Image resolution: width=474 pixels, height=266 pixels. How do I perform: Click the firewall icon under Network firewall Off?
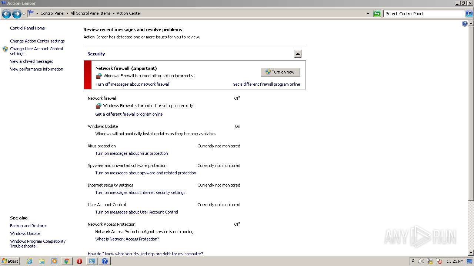pyautogui.click(x=99, y=106)
